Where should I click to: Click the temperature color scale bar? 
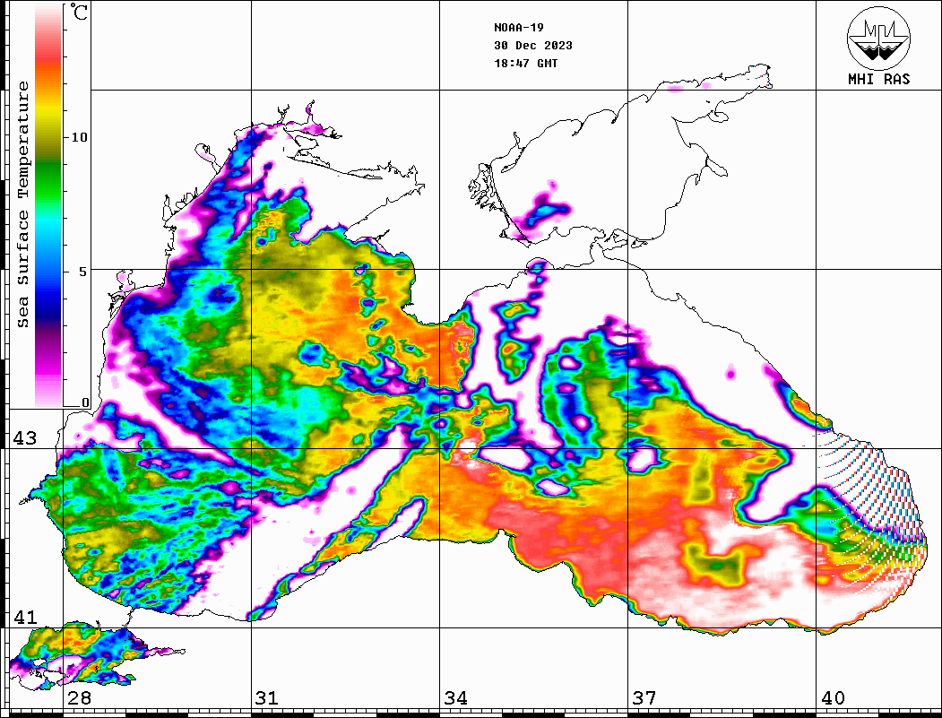click(x=48, y=205)
